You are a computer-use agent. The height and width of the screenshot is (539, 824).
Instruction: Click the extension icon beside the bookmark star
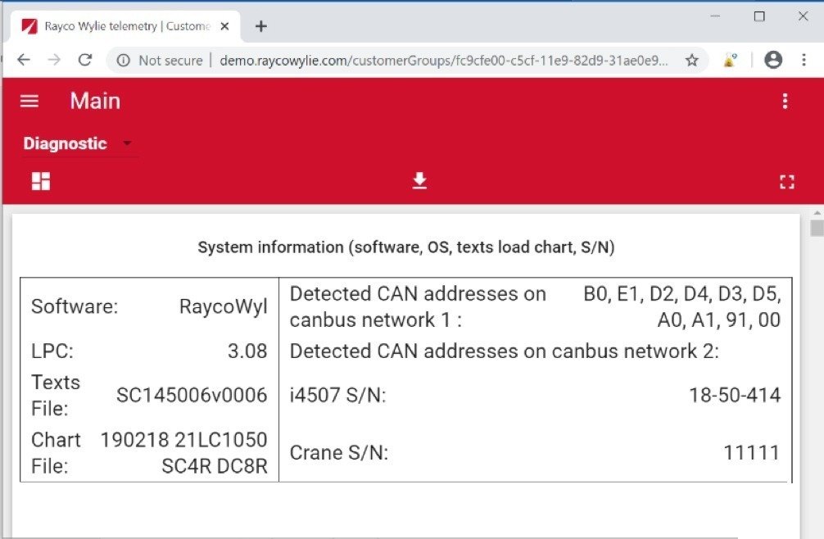pos(729,60)
